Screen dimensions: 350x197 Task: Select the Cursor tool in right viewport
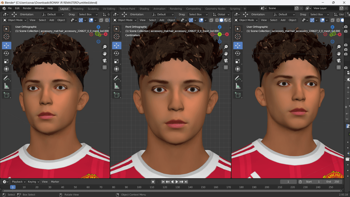coord(238,36)
